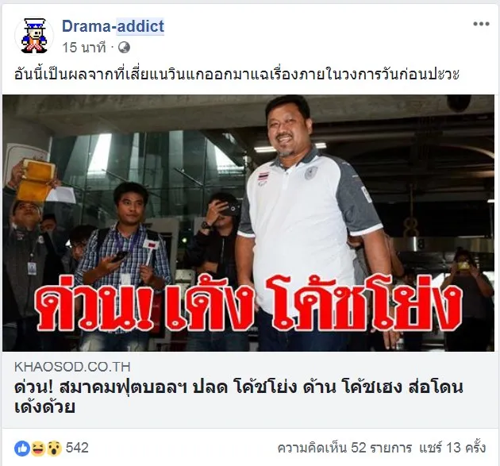Open the three-dot post options menu
500x466 pixels.
click(x=481, y=24)
